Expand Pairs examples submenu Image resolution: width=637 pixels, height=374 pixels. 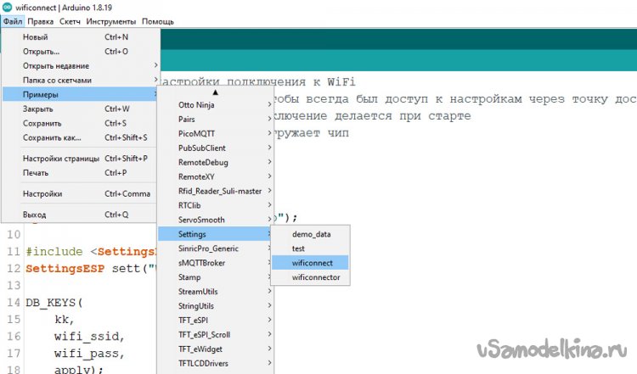pyautogui.click(x=216, y=120)
